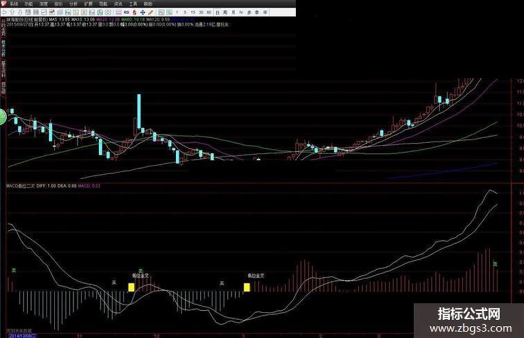Select the 日 daily period button

coord(217,12)
